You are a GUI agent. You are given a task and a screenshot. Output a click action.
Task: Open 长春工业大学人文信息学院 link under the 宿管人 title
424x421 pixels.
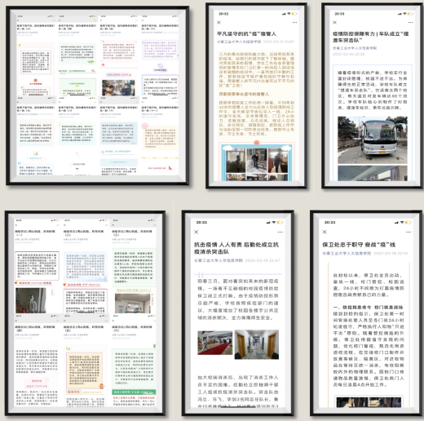pos(239,42)
